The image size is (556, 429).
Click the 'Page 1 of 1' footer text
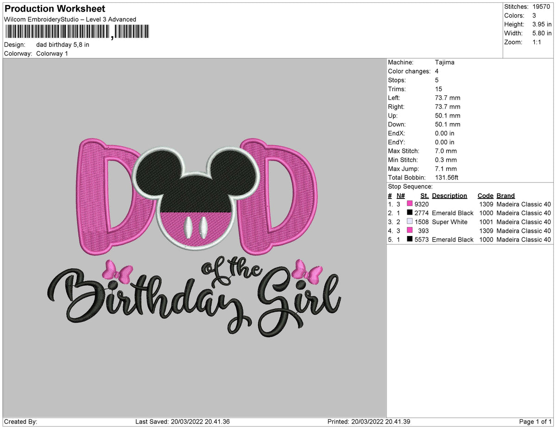(x=536, y=422)
